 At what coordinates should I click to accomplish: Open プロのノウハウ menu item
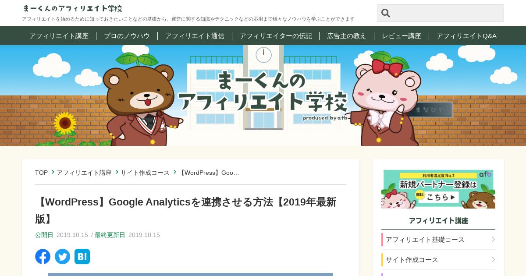pos(127,36)
